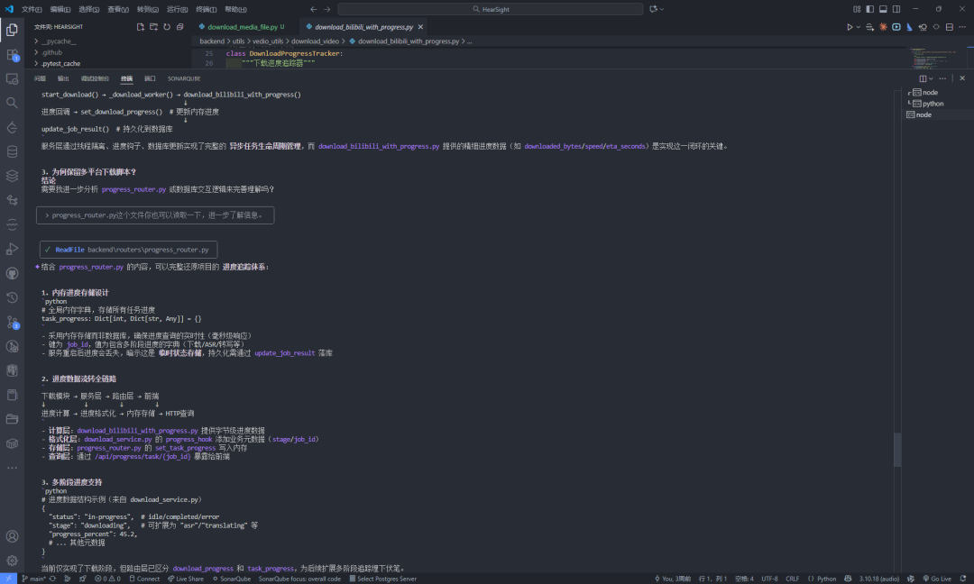This screenshot has width=974, height=584.
Task: Open the 帮助(H) menu
Action: tap(235, 9)
